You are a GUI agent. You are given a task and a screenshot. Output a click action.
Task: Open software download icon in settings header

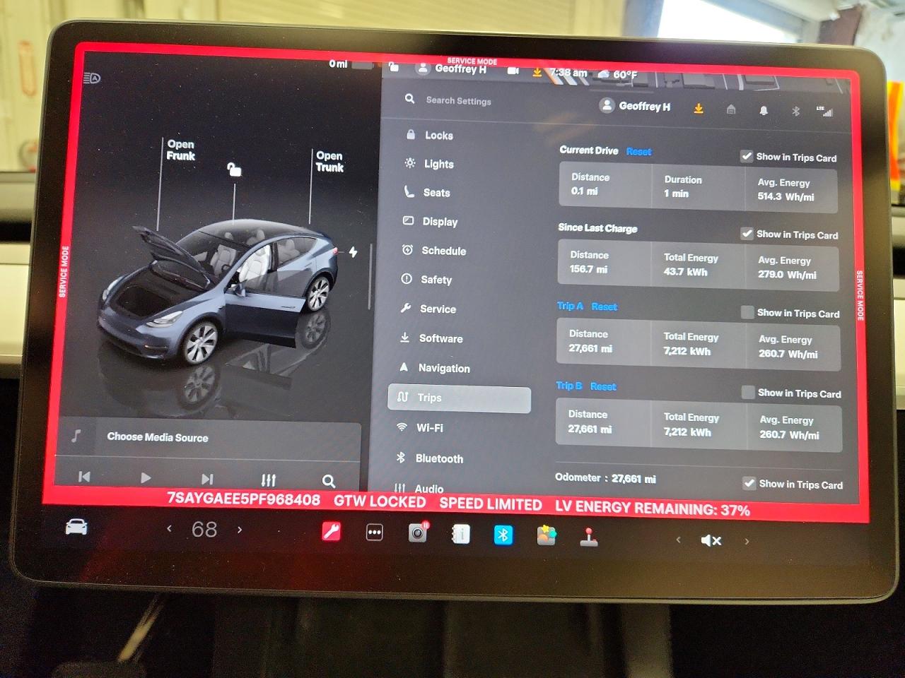699,109
